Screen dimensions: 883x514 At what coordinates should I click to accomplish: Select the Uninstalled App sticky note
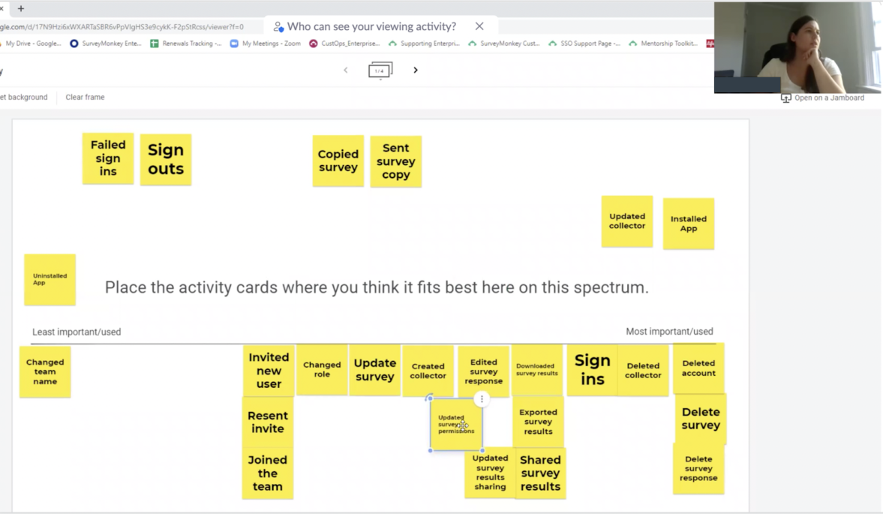tap(50, 279)
